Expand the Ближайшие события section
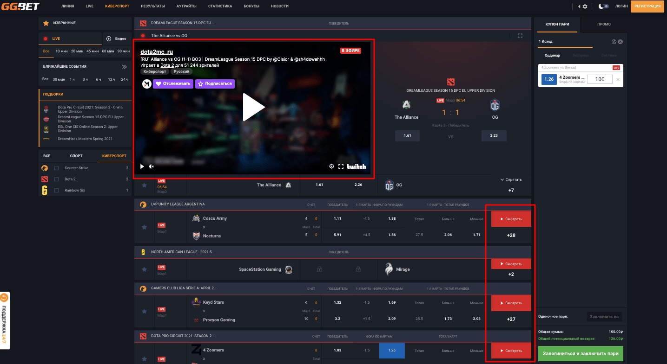This screenshot has height=364, width=667. [x=124, y=67]
